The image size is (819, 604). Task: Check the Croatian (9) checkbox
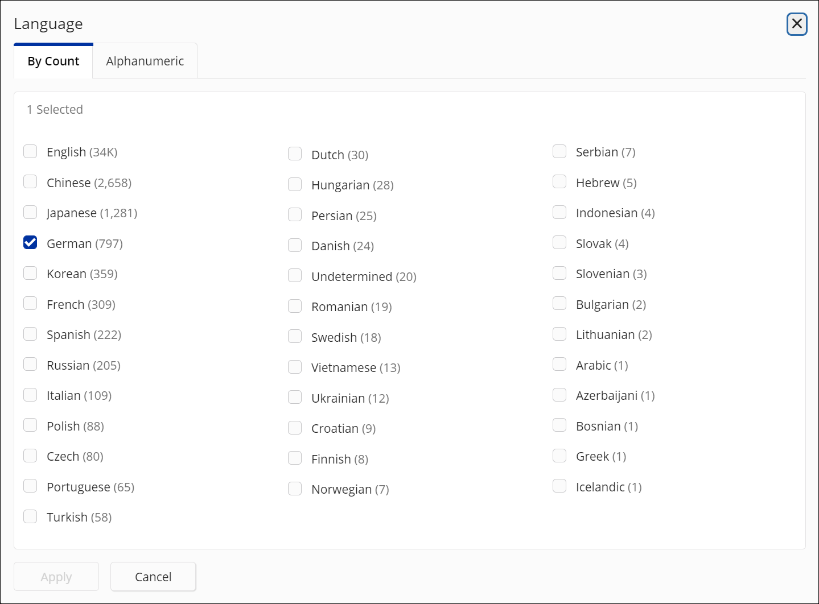click(295, 428)
